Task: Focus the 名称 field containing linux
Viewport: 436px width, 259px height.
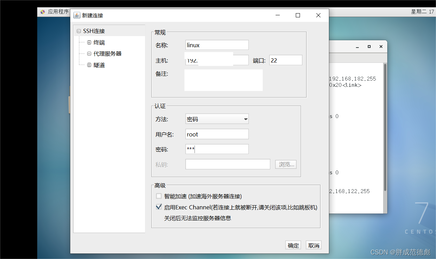Action: (217, 45)
